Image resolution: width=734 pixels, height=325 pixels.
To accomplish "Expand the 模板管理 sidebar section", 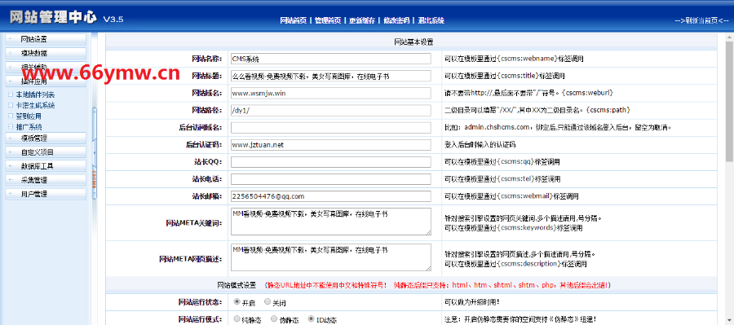I will click(x=46, y=138).
